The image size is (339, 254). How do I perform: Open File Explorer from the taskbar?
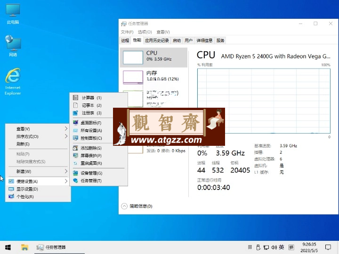pyautogui.click(x=24, y=247)
